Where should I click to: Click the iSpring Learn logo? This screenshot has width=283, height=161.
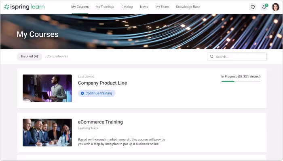pos(24,7)
